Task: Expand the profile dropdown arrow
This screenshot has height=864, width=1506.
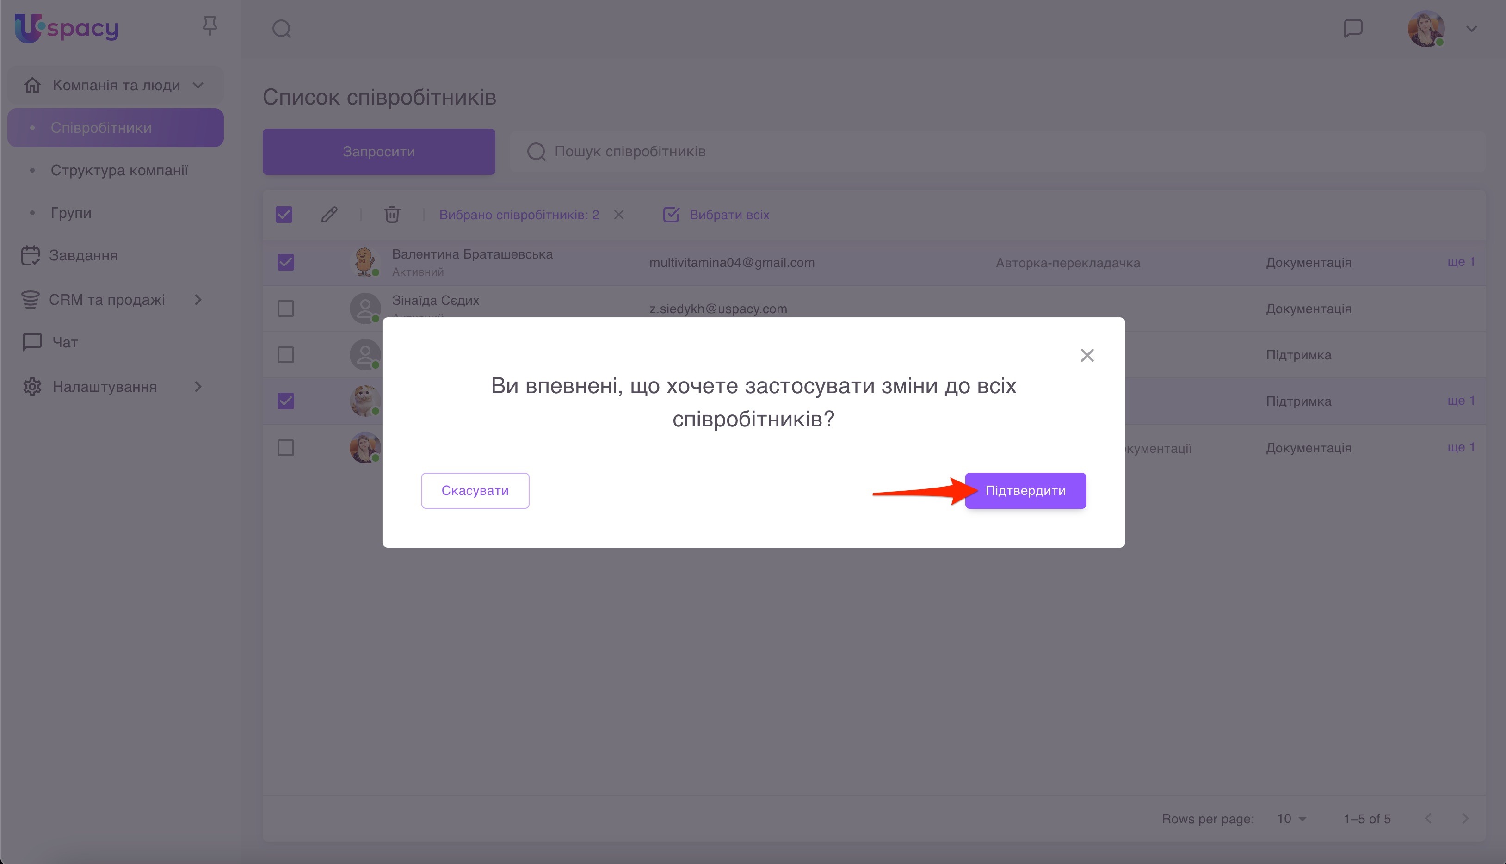Action: tap(1472, 29)
